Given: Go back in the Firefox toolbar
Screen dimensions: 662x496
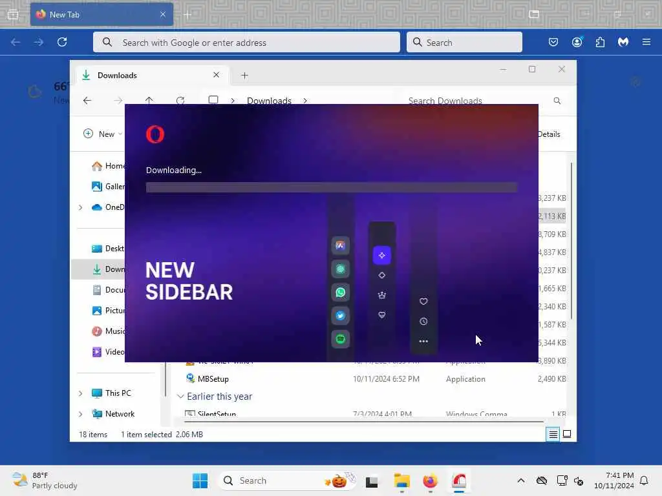Looking at the screenshot, I should 16,42.
